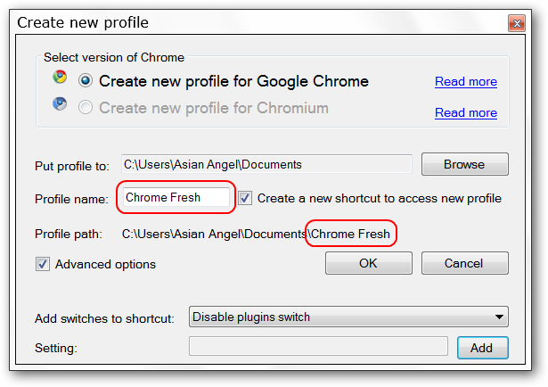Uncheck the Advanced options checkbox

(x=43, y=264)
